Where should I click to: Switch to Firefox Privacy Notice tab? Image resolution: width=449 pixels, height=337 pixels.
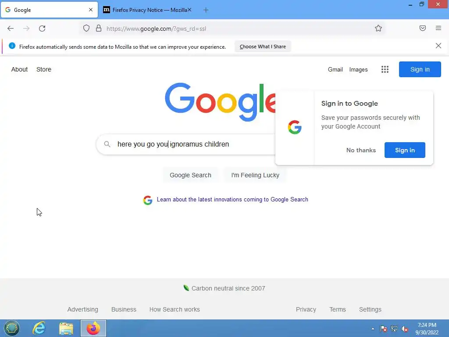147,10
